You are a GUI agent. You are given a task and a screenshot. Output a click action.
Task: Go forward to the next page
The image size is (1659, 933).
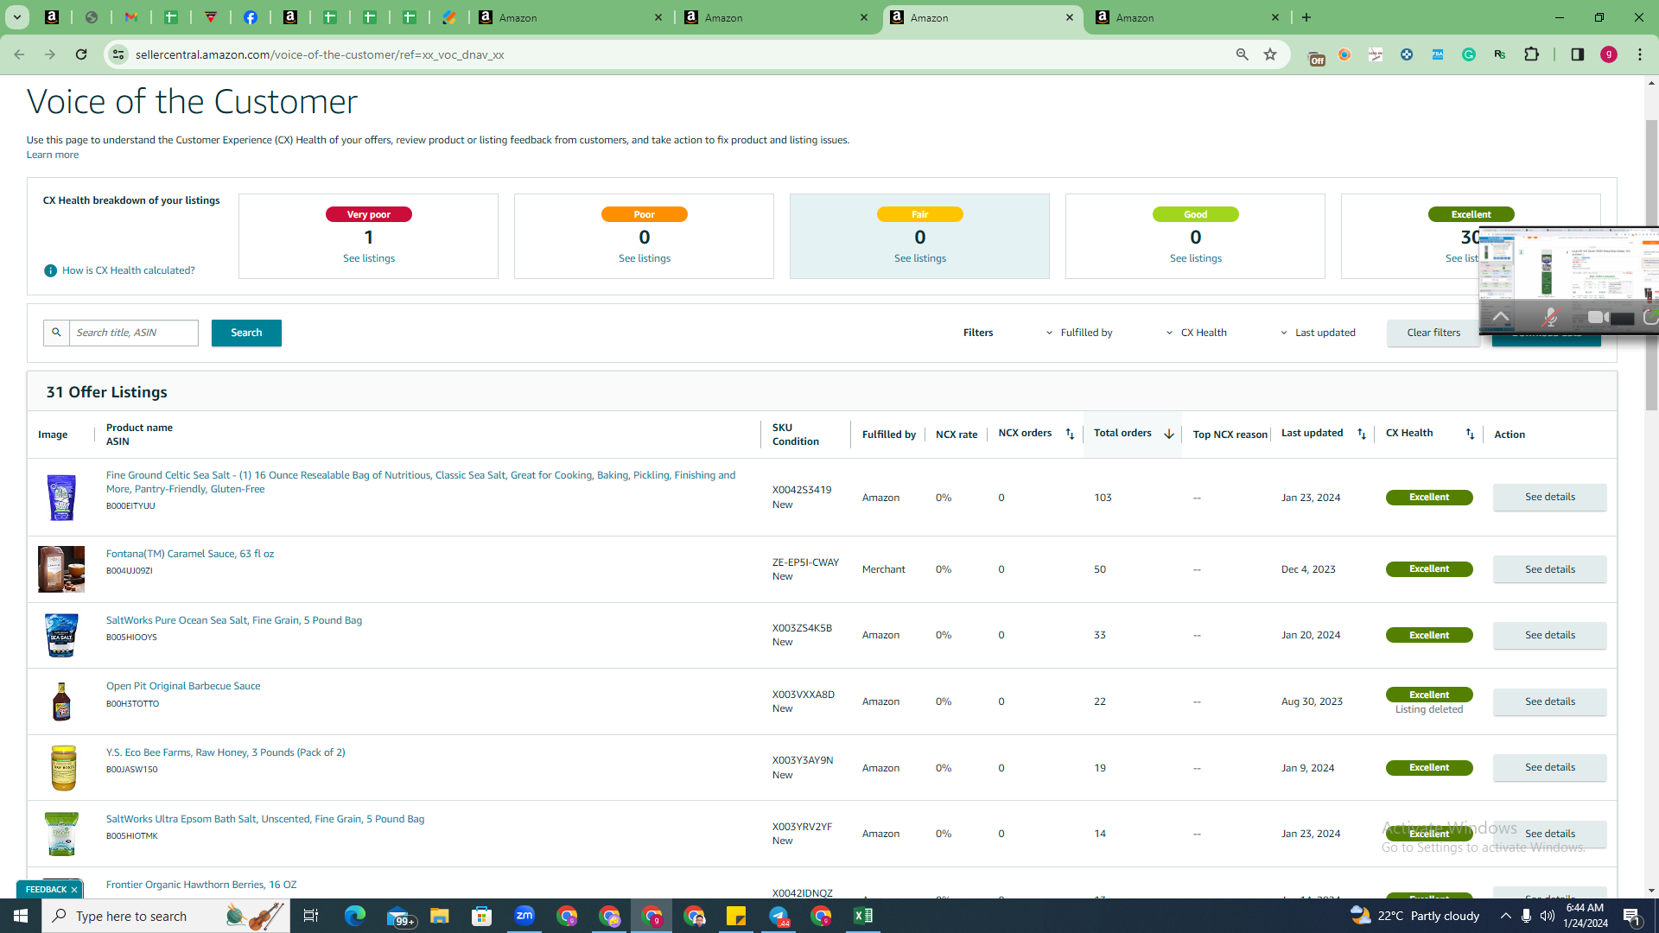coord(50,54)
